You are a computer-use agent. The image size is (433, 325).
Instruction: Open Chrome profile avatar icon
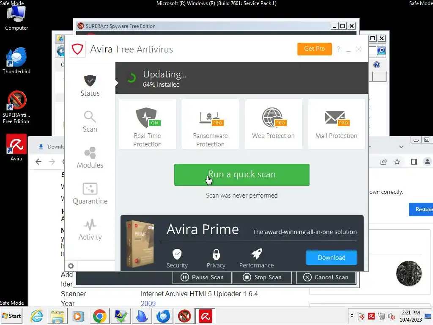(427, 162)
